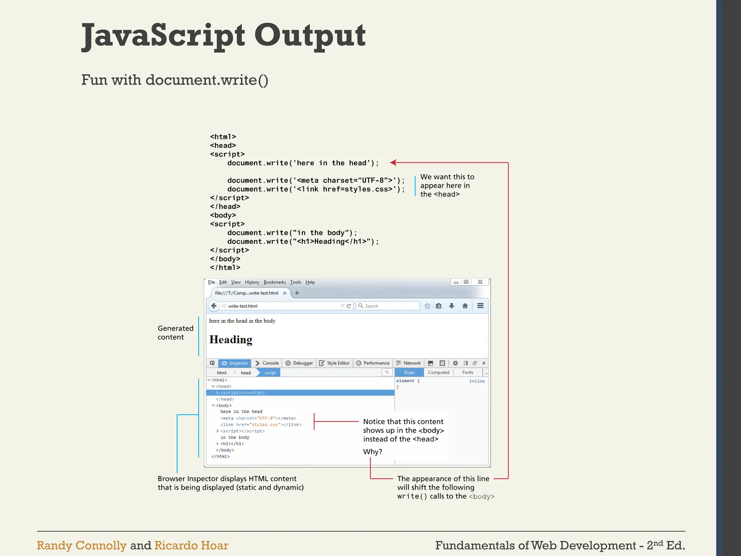Go to Home page icon
This screenshot has width=741, height=556.
[x=465, y=306]
